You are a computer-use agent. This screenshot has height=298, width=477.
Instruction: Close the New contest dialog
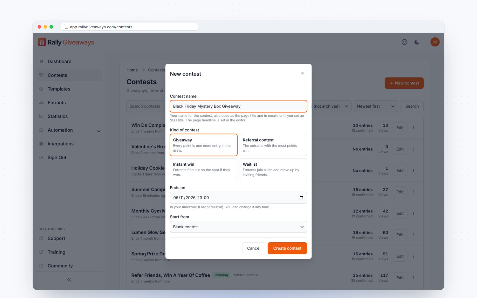(x=302, y=73)
